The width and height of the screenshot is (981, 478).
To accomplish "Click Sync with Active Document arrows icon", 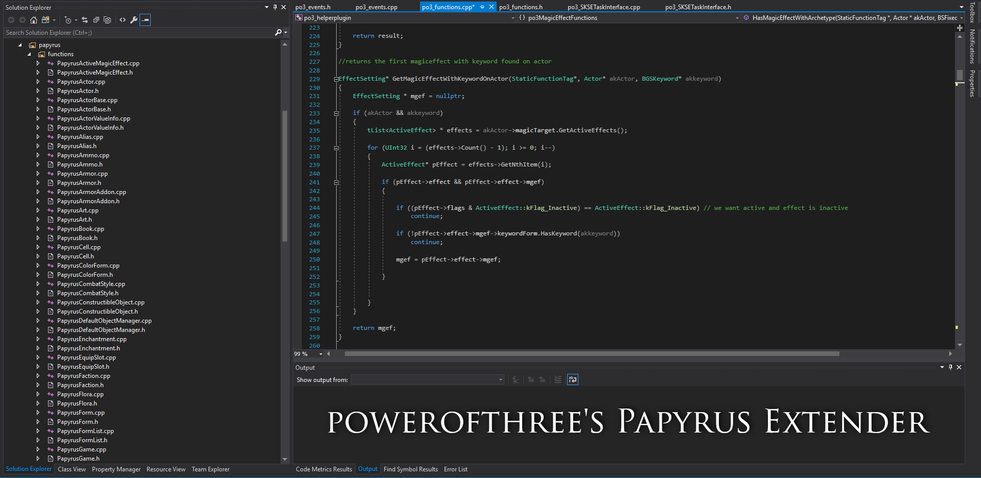I will (x=85, y=20).
